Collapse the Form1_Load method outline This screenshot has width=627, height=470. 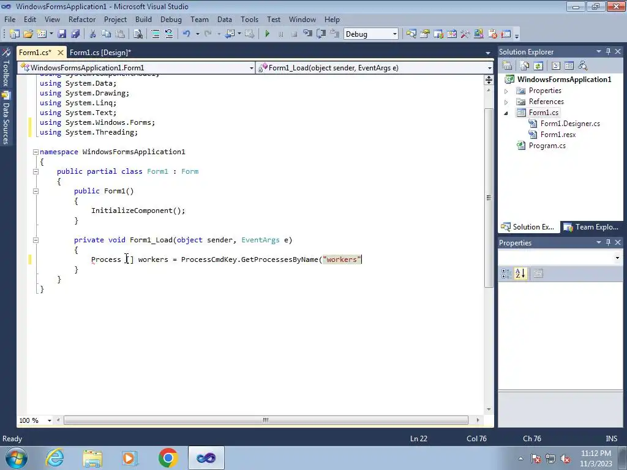36,240
